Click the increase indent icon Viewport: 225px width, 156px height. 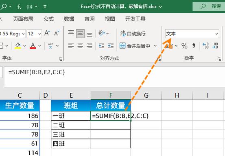tap(111, 46)
